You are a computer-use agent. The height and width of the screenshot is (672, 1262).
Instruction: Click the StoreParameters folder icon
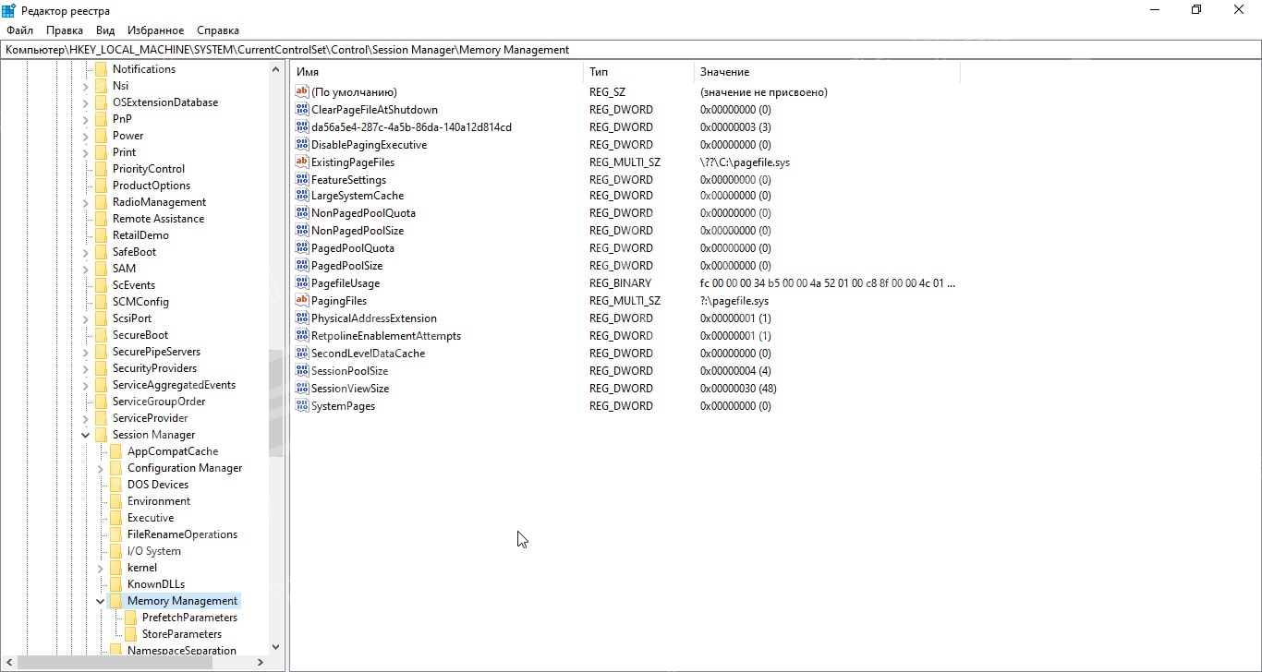[130, 634]
